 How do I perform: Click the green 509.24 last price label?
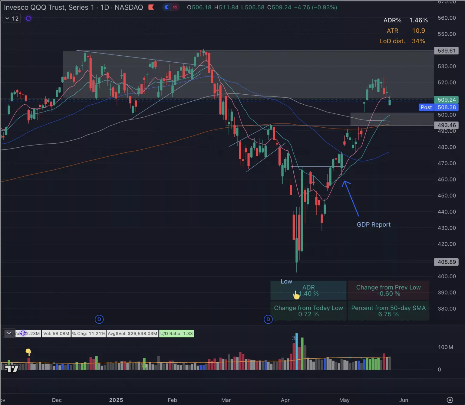(x=446, y=100)
